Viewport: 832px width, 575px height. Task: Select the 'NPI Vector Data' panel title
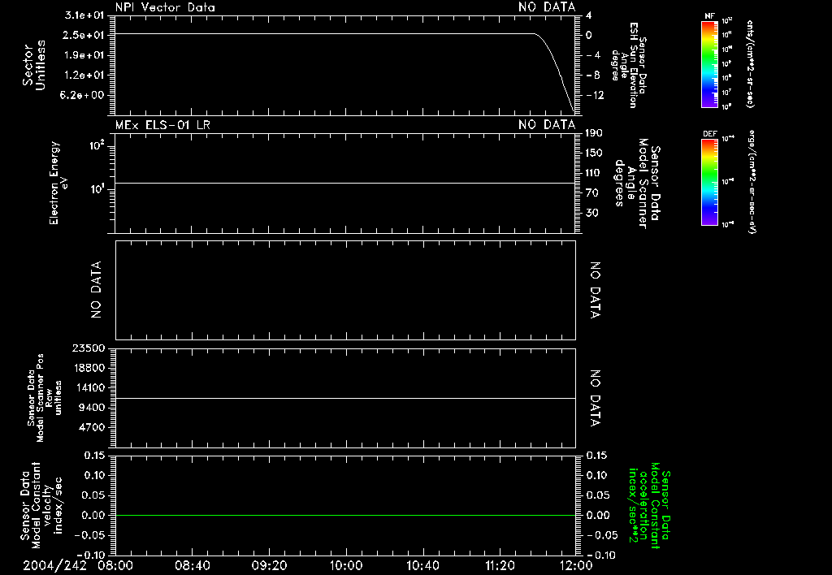[x=165, y=7]
